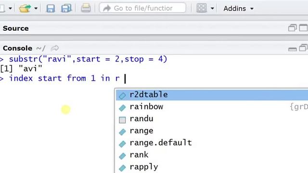Image resolution: width=308 pixels, height=173 pixels.
Task: Choose randu dataset from autocomplete list
Action: pyautogui.click(x=212, y=119)
